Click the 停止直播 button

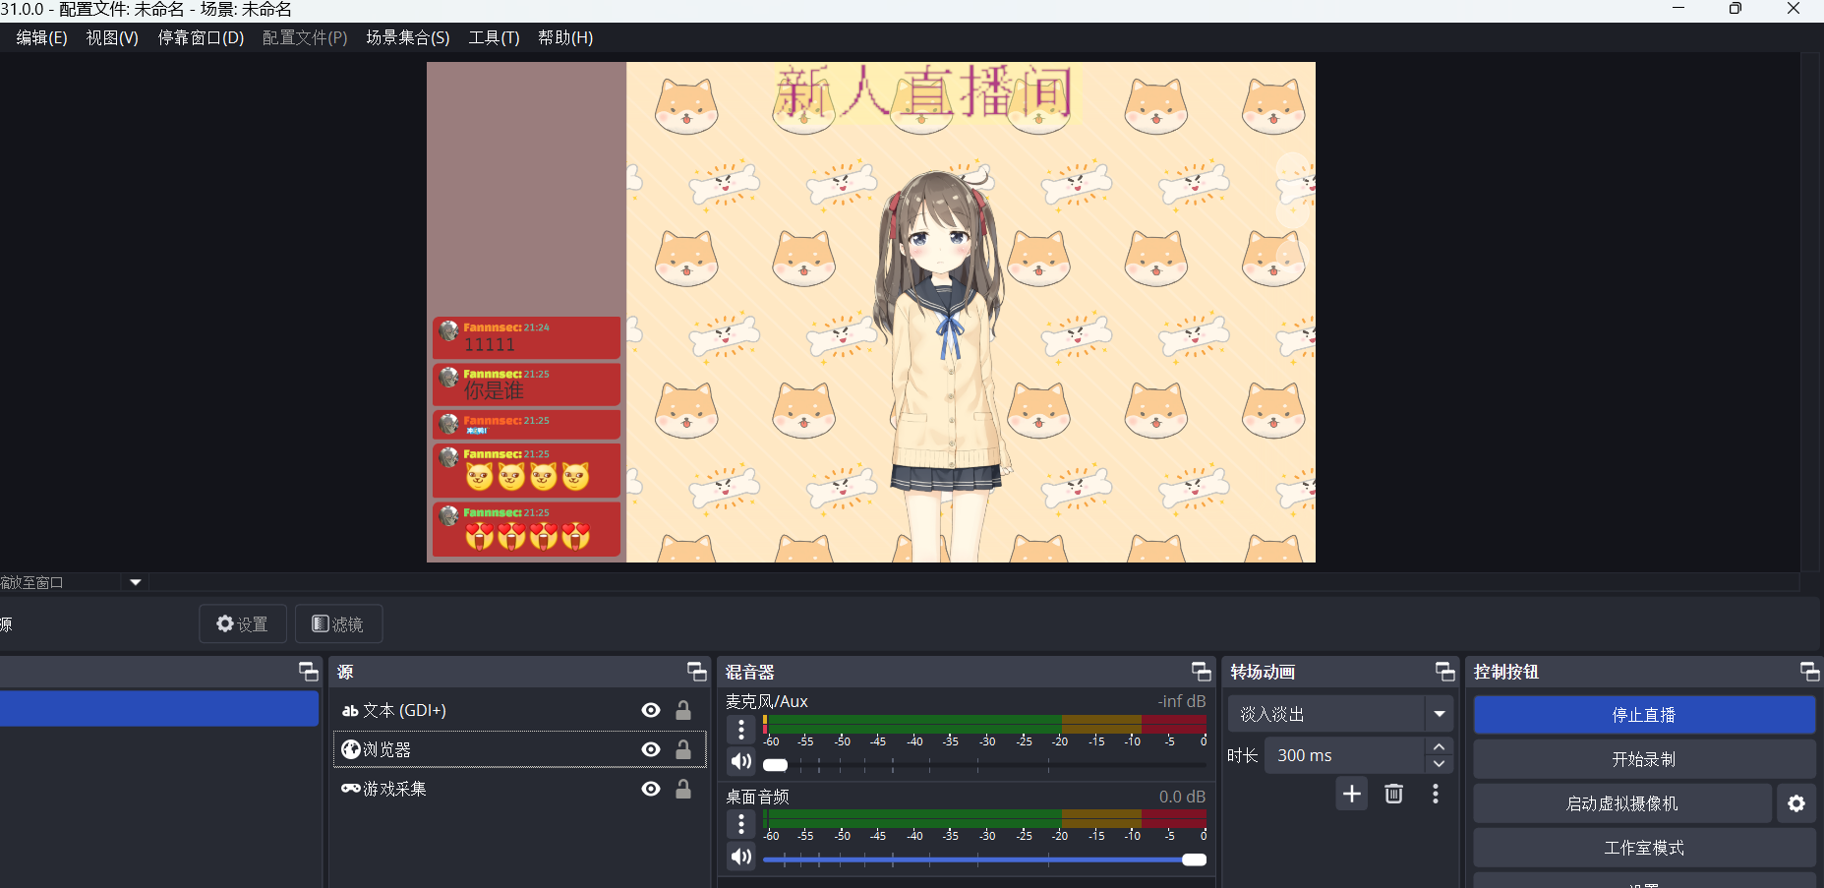pyautogui.click(x=1644, y=715)
